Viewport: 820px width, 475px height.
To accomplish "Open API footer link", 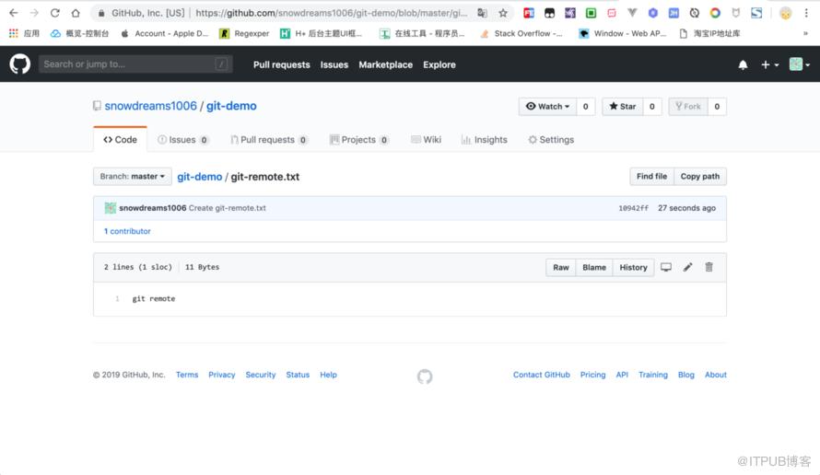I will (622, 375).
